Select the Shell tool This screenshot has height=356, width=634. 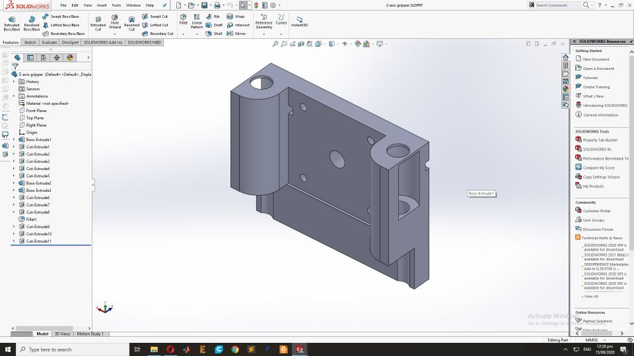pyautogui.click(x=214, y=34)
